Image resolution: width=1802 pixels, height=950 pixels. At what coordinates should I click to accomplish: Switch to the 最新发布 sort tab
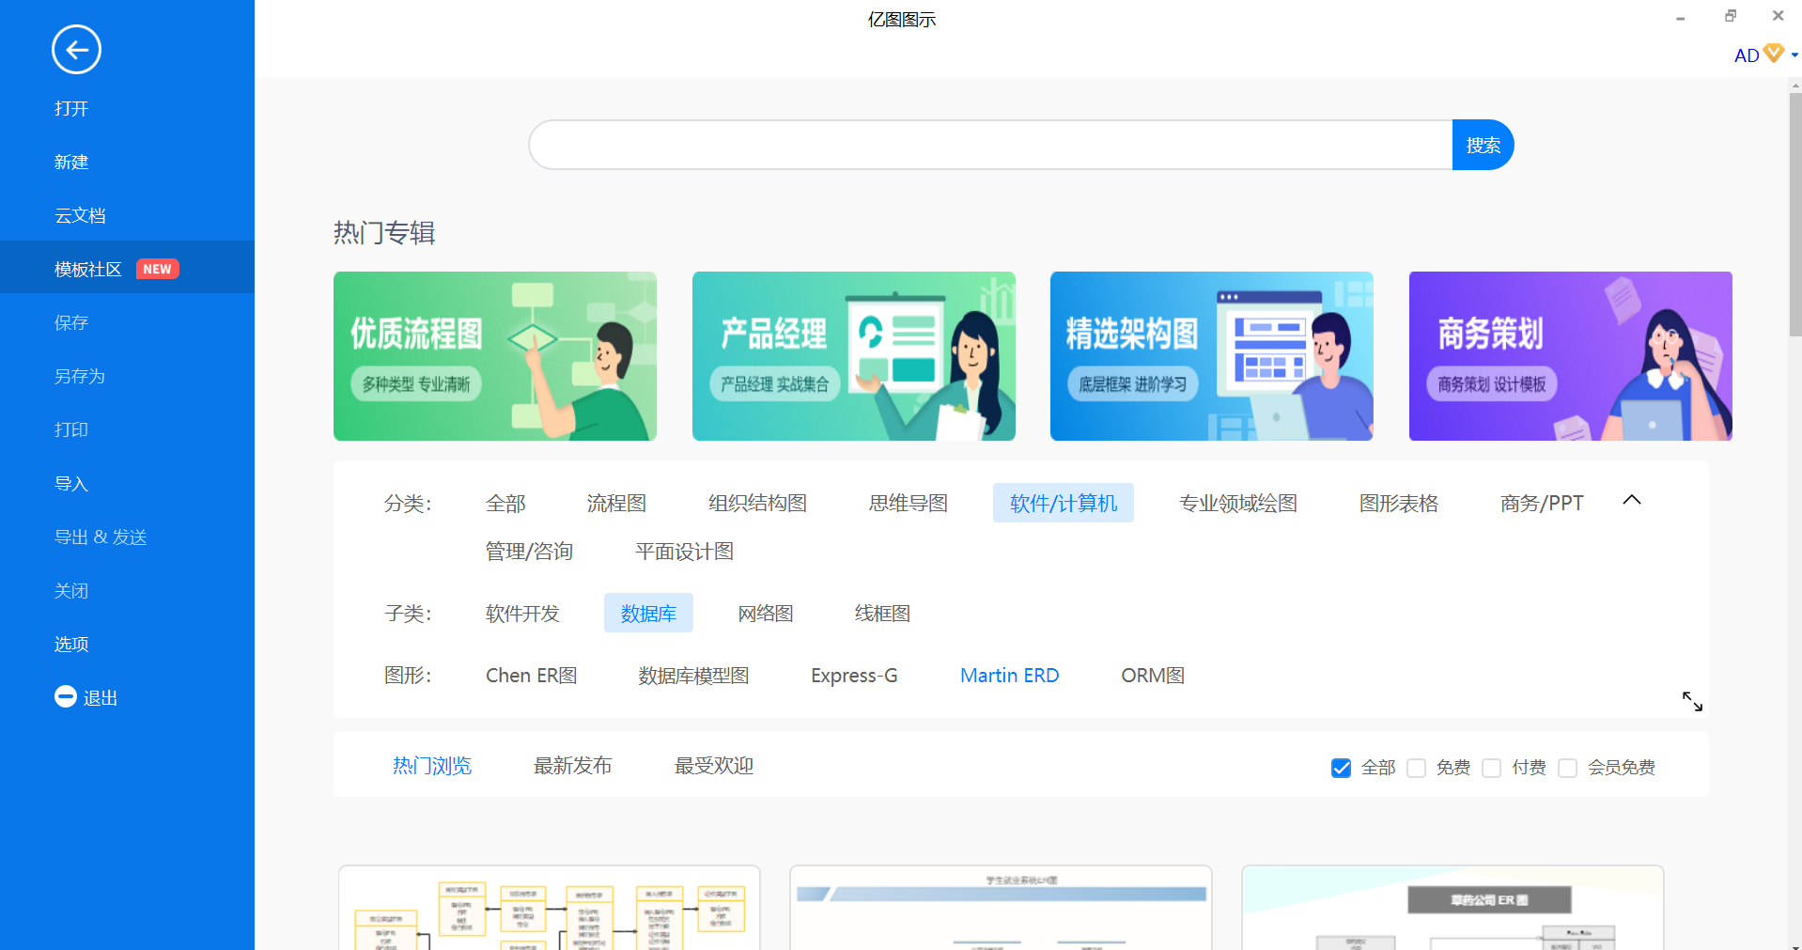coord(573,766)
